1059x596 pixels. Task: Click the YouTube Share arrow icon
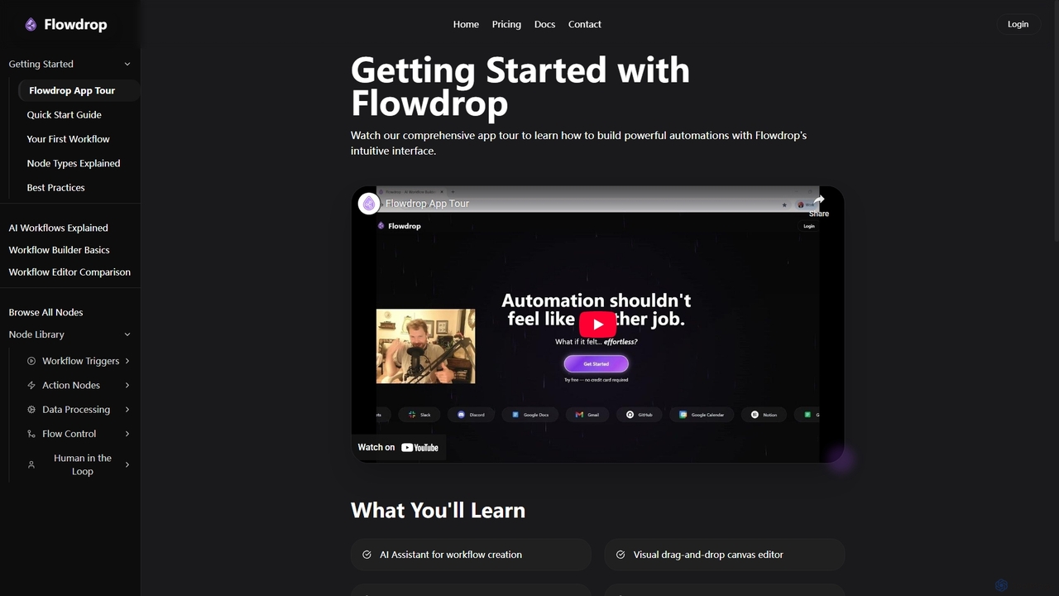(x=818, y=200)
